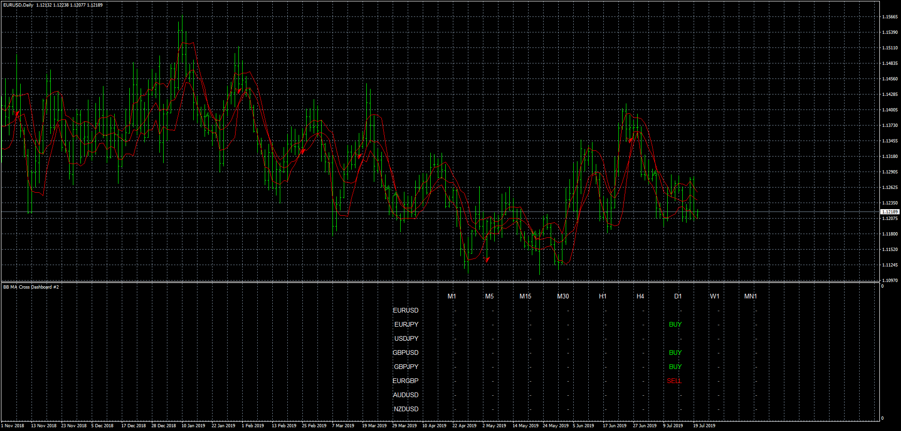The width and height of the screenshot is (901, 431).
Task: Click the MN1 timeframe column header
Action: point(751,296)
